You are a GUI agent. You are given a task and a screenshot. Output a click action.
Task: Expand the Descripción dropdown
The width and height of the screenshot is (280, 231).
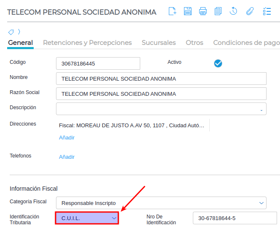point(261,109)
